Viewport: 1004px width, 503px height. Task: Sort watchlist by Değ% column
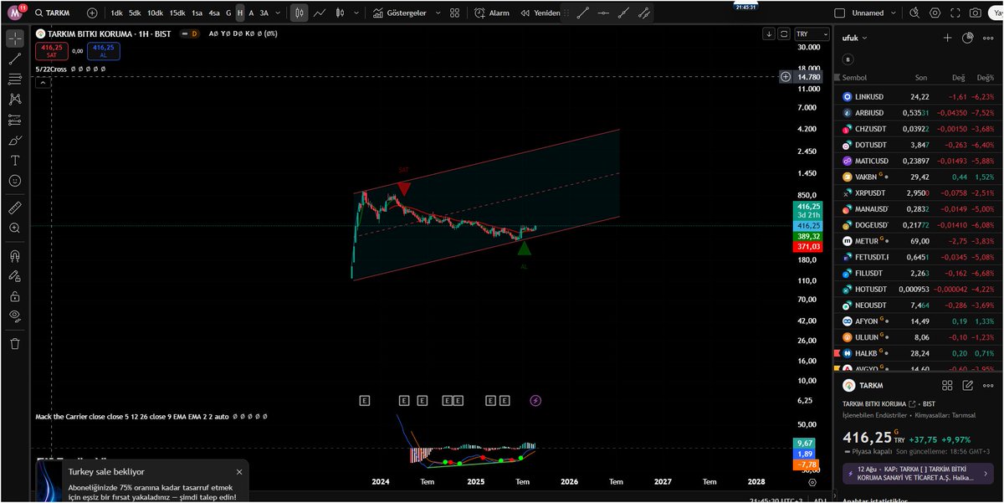[985, 77]
